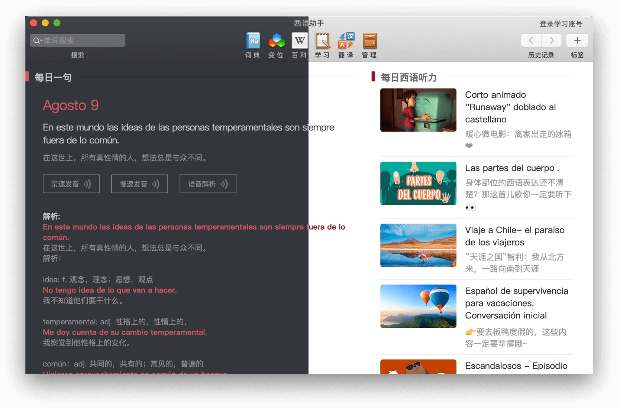The height and width of the screenshot is (408, 620).
Task: Play 慢速发音 slow speed pronunciation
Action: tap(139, 184)
